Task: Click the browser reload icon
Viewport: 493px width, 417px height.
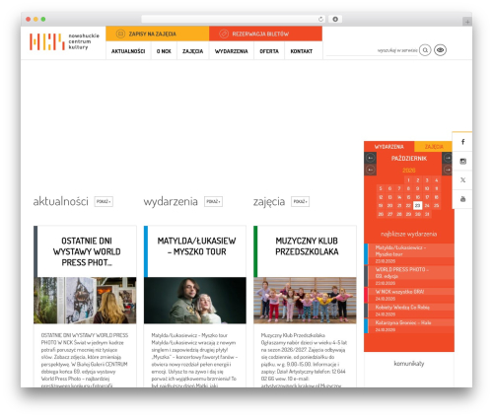Action: point(320,20)
